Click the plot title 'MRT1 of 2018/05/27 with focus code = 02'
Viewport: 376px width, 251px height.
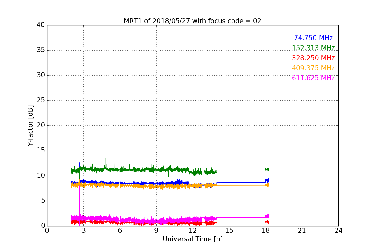[x=192, y=21]
